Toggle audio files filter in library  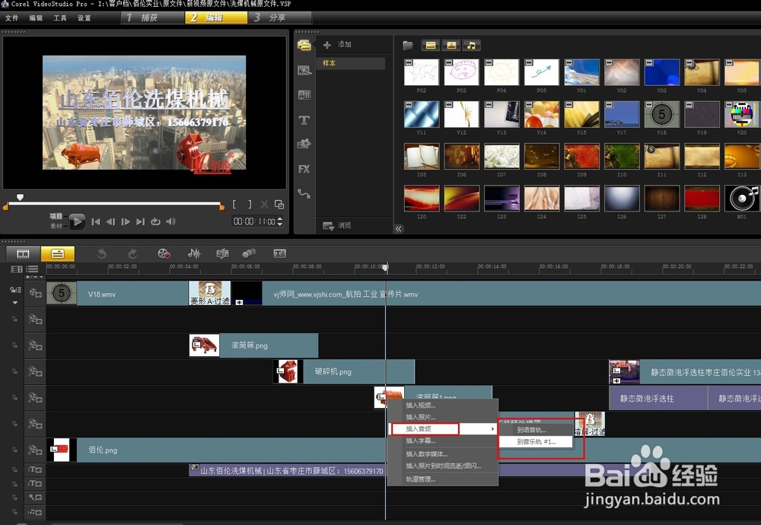pyautogui.click(x=472, y=46)
